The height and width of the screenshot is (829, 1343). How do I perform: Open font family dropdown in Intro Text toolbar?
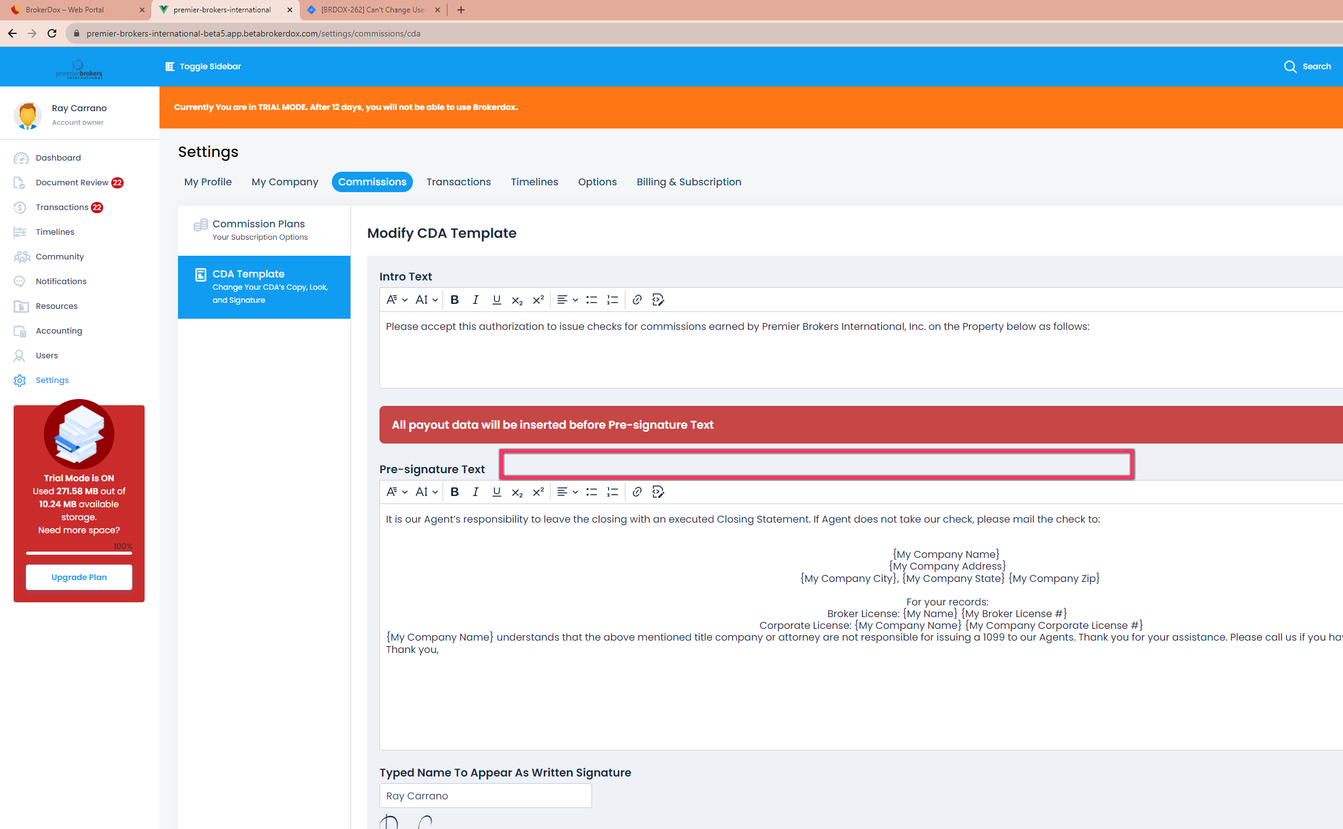coord(397,300)
